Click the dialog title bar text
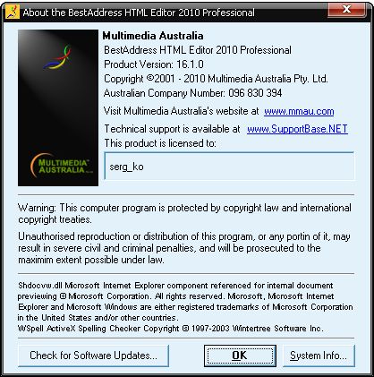374x377 pixels. pyautogui.click(x=139, y=13)
